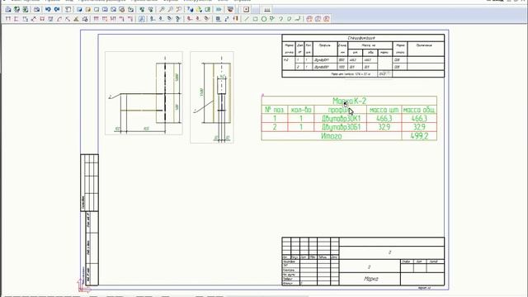Click the last red round icon in second toolbar
This screenshot has width=528, height=297.
pyautogui.click(x=327, y=19)
